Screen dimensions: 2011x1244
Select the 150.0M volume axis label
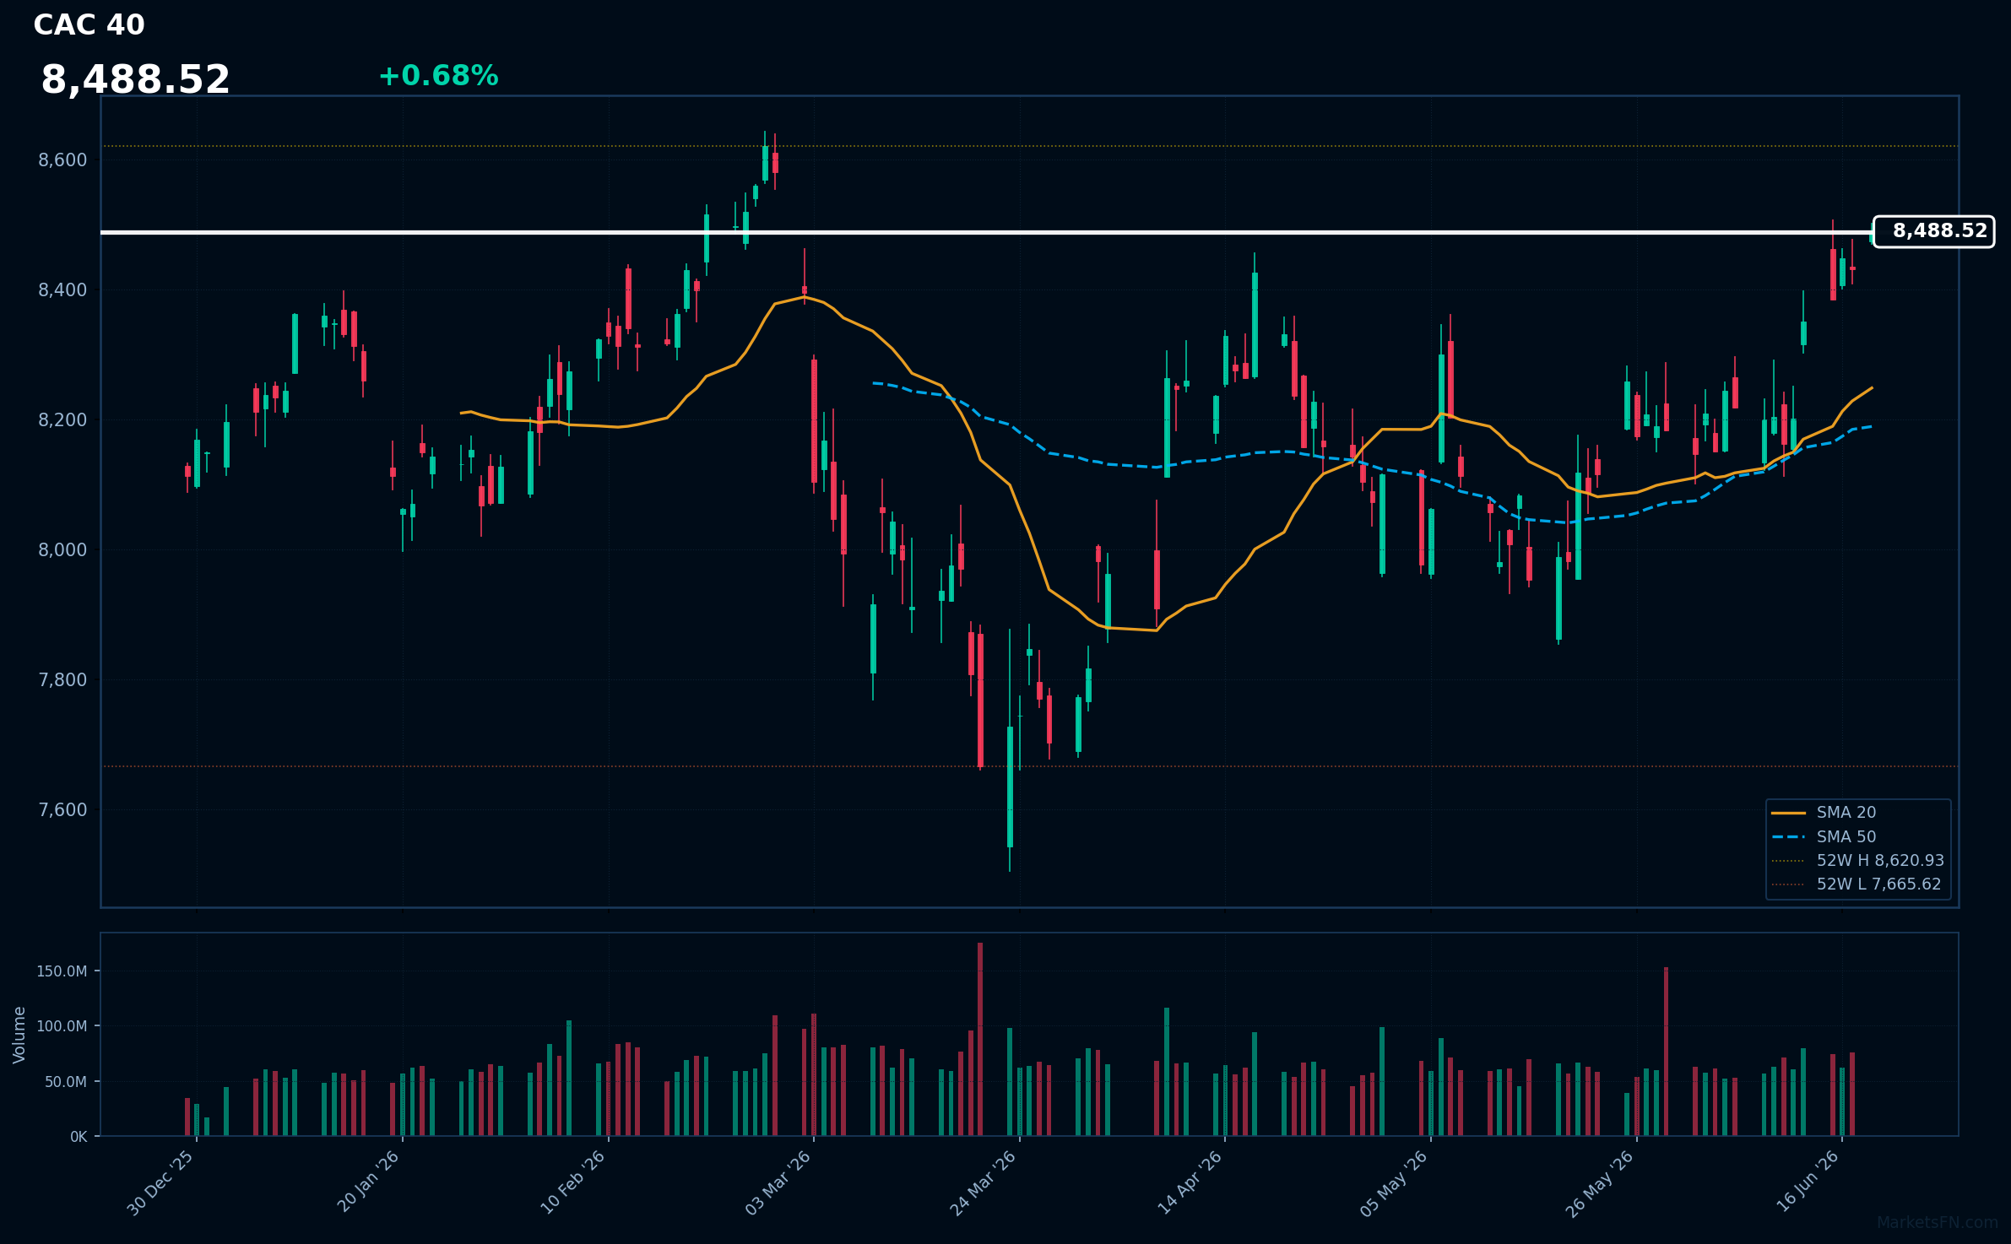coord(62,971)
